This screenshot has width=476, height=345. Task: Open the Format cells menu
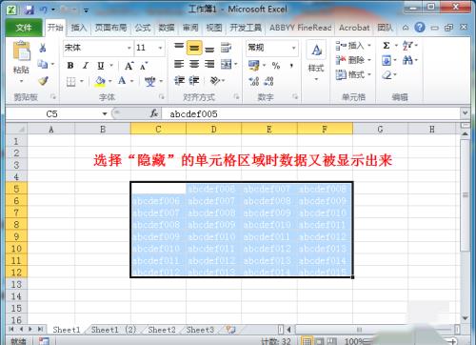353,74
